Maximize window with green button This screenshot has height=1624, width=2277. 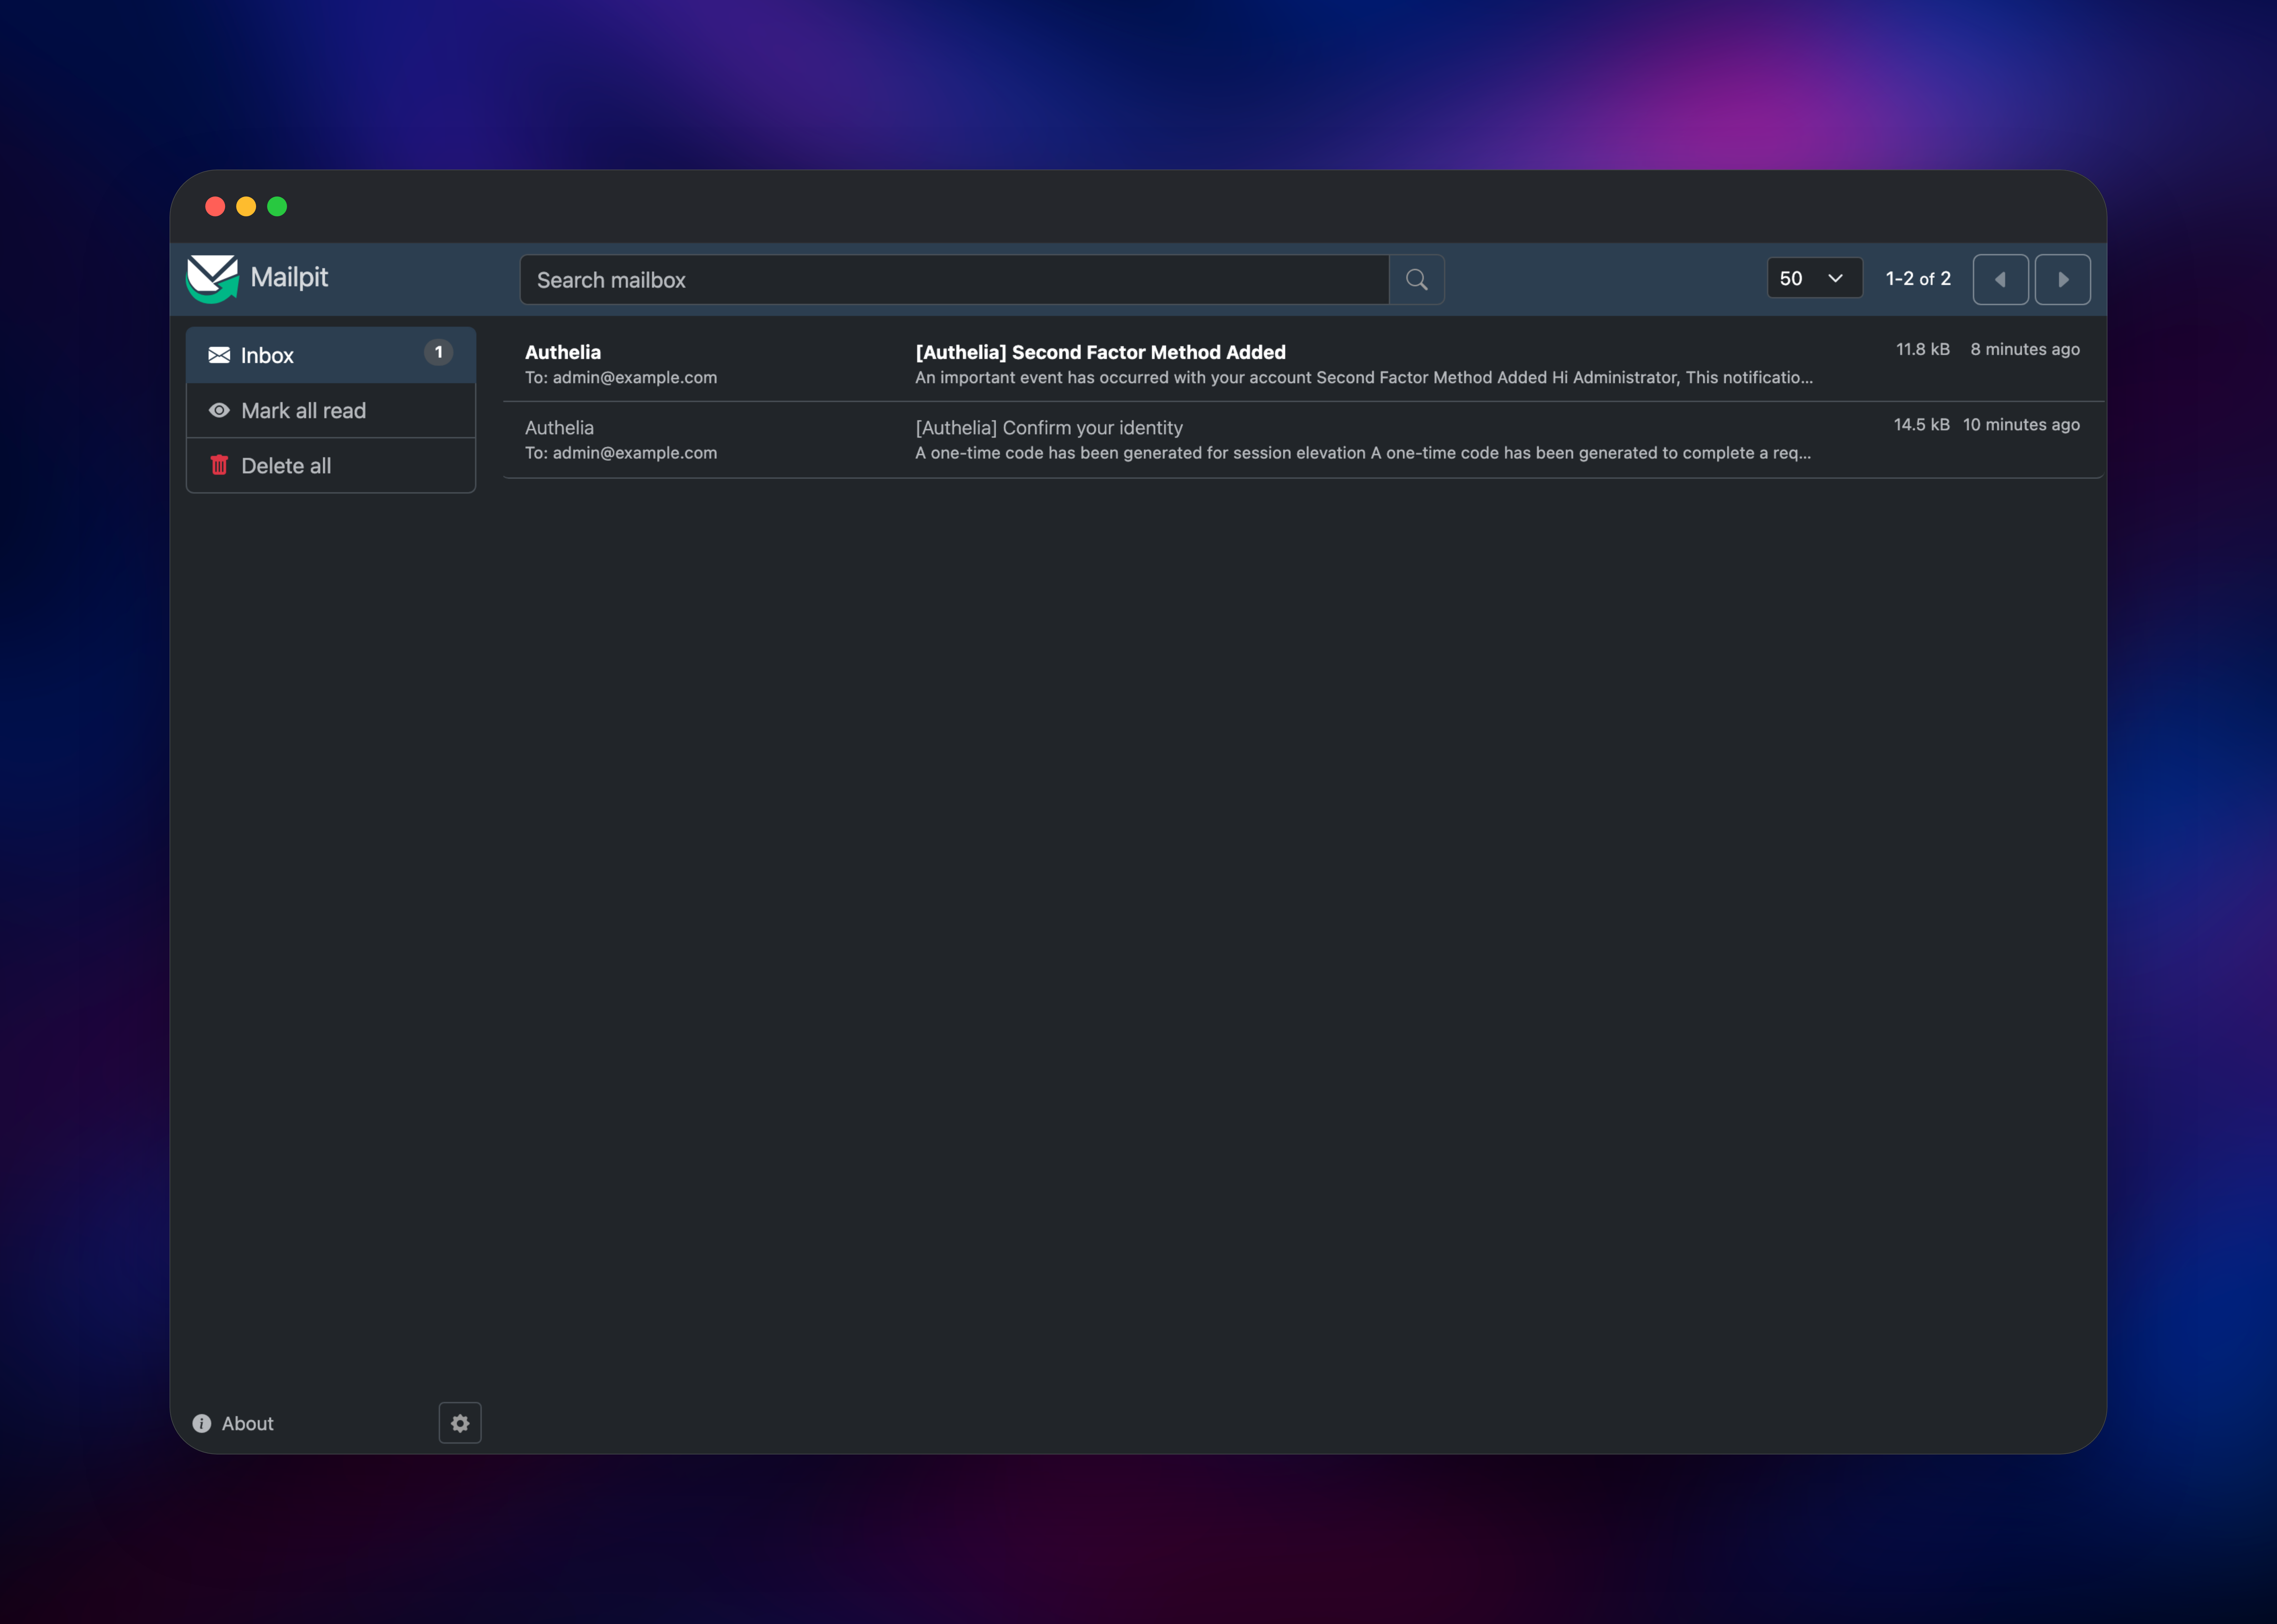click(277, 206)
